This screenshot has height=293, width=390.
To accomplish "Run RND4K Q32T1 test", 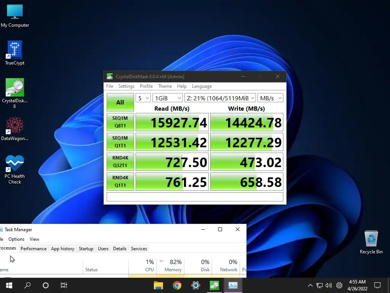I will [x=120, y=162].
